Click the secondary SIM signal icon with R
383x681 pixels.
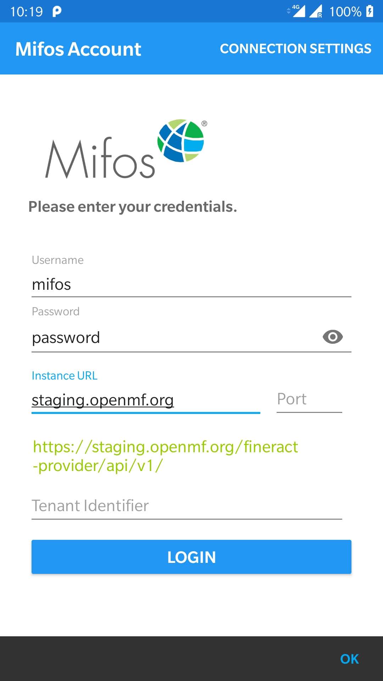(316, 12)
